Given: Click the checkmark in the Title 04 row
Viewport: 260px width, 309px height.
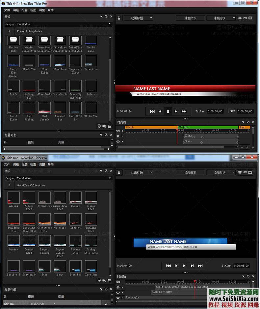Looking at the screenshot, I should click(106, 303).
